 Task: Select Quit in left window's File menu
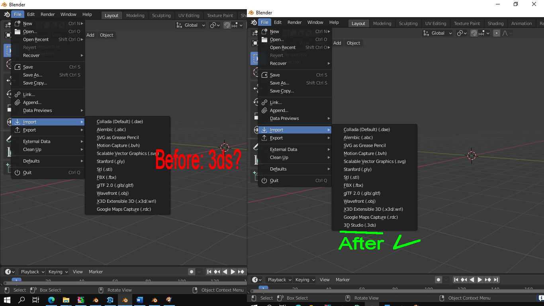[x=48, y=173]
